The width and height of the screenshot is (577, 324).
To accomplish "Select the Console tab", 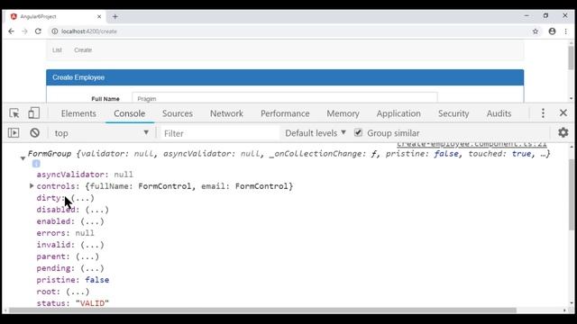I will point(129,113).
